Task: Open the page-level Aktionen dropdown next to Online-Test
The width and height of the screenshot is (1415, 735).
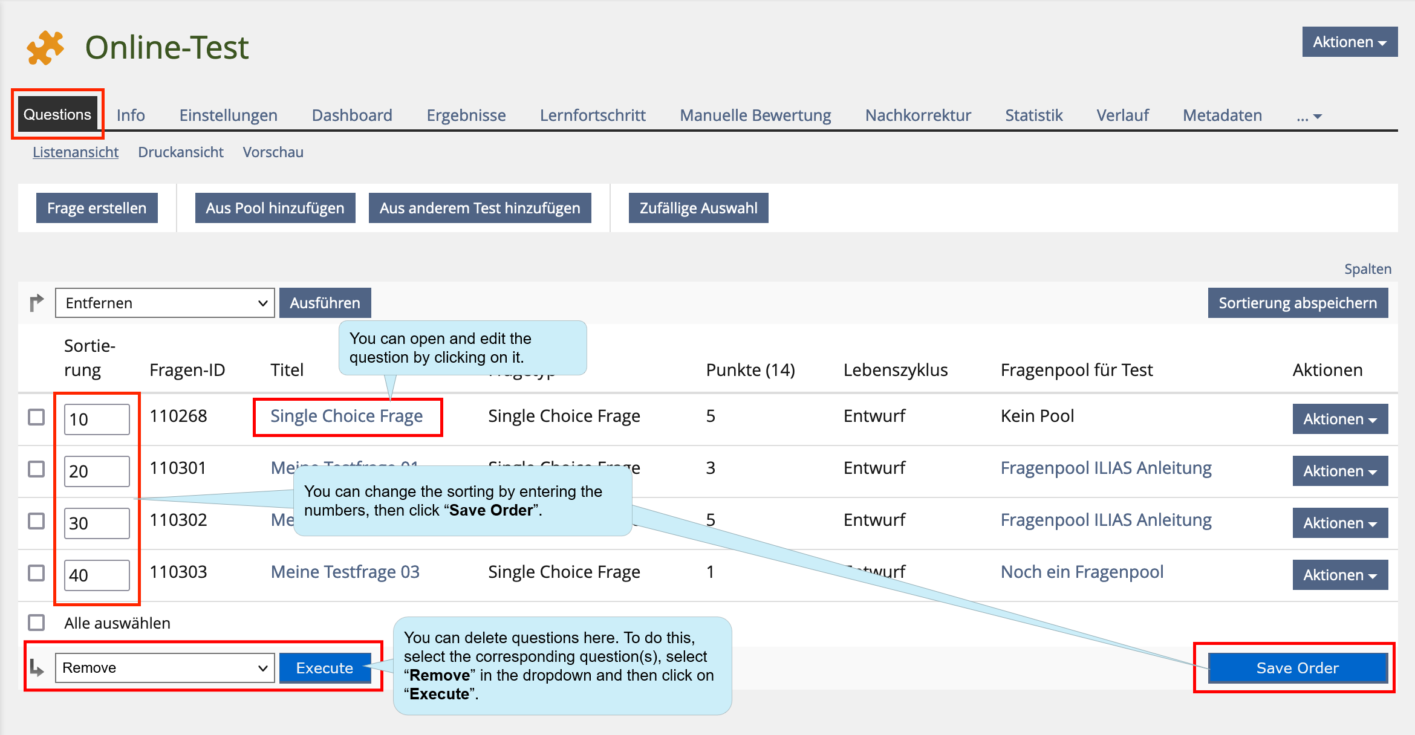Action: (x=1350, y=42)
